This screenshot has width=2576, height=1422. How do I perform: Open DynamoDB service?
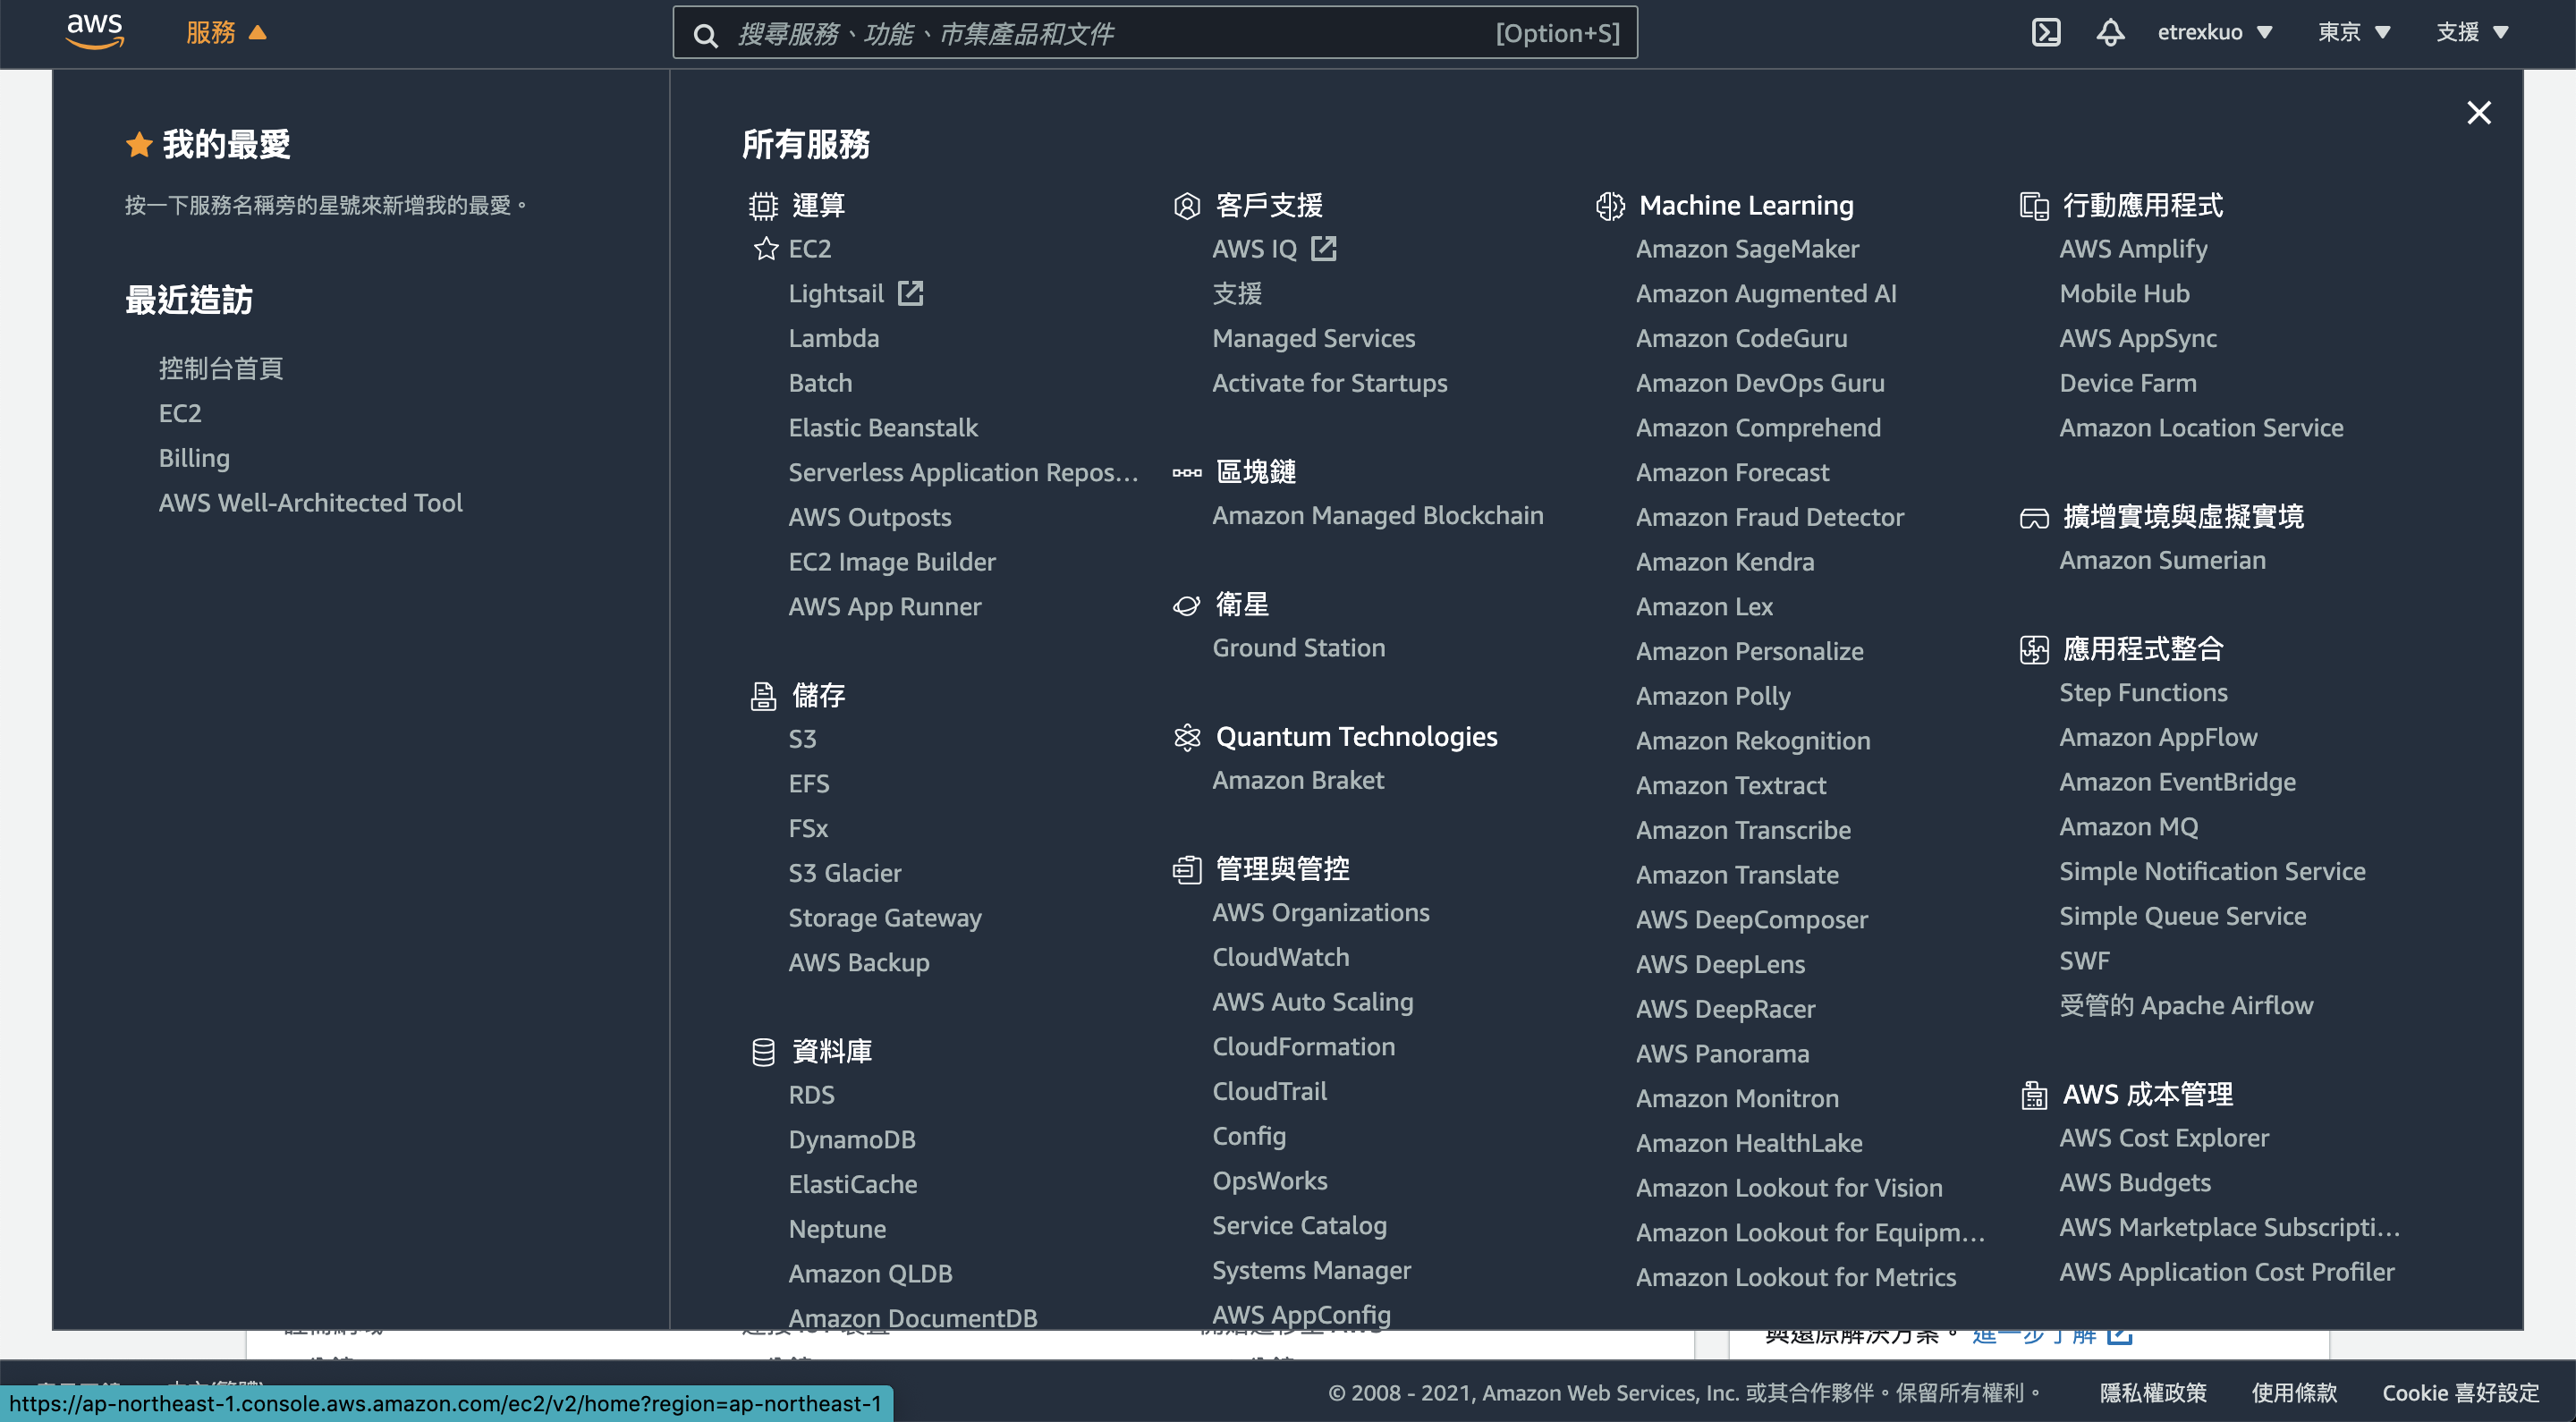(x=852, y=1140)
